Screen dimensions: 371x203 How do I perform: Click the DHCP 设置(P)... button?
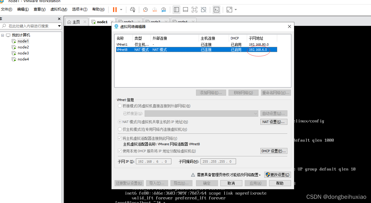click(274, 151)
